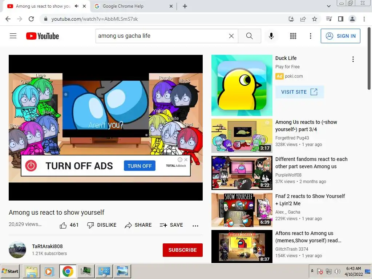Open the Action Center flag tray icon
This screenshot has width=372, height=279.
coord(320,271)
